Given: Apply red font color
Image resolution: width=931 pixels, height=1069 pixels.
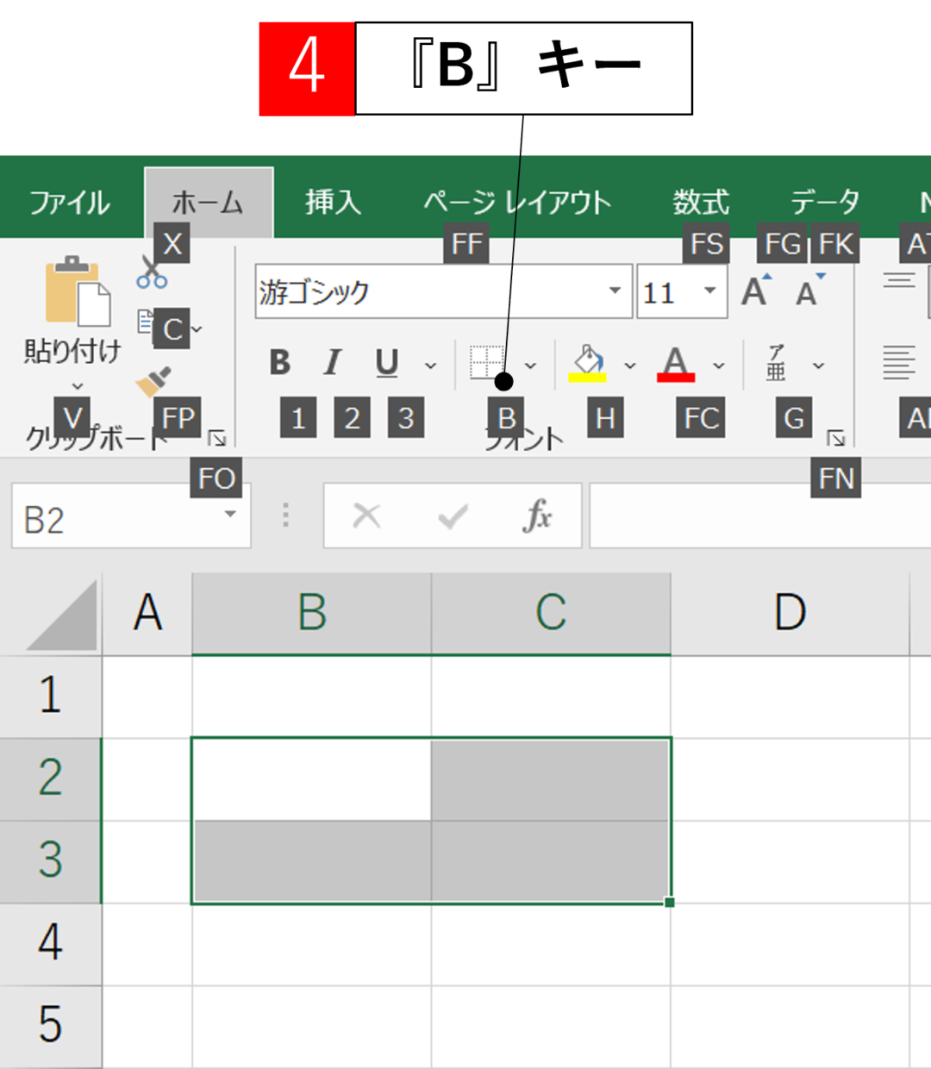Looking at the screenshot, I should point(676,363).
